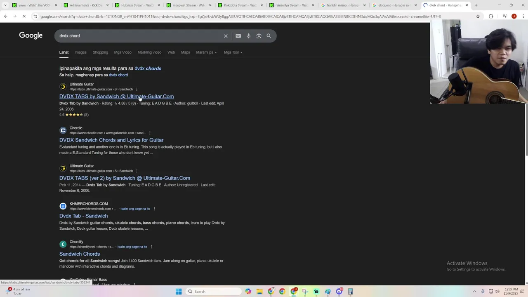Click the browser address bar URL
528x297 pixels.
tap(240, 16)
